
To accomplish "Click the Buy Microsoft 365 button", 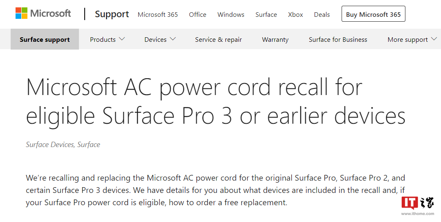I will pyautogui.click(x=373, y=14).
